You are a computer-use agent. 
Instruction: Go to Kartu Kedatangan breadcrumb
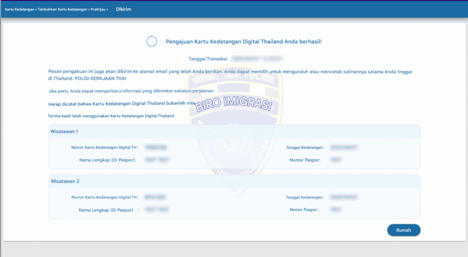(x=17, y=9)
